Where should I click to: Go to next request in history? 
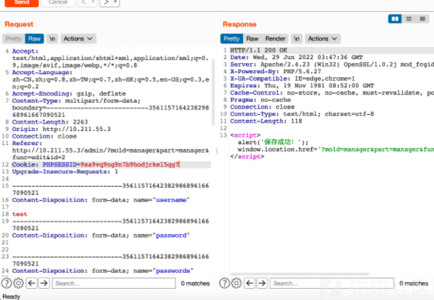[x=107, y=2]
